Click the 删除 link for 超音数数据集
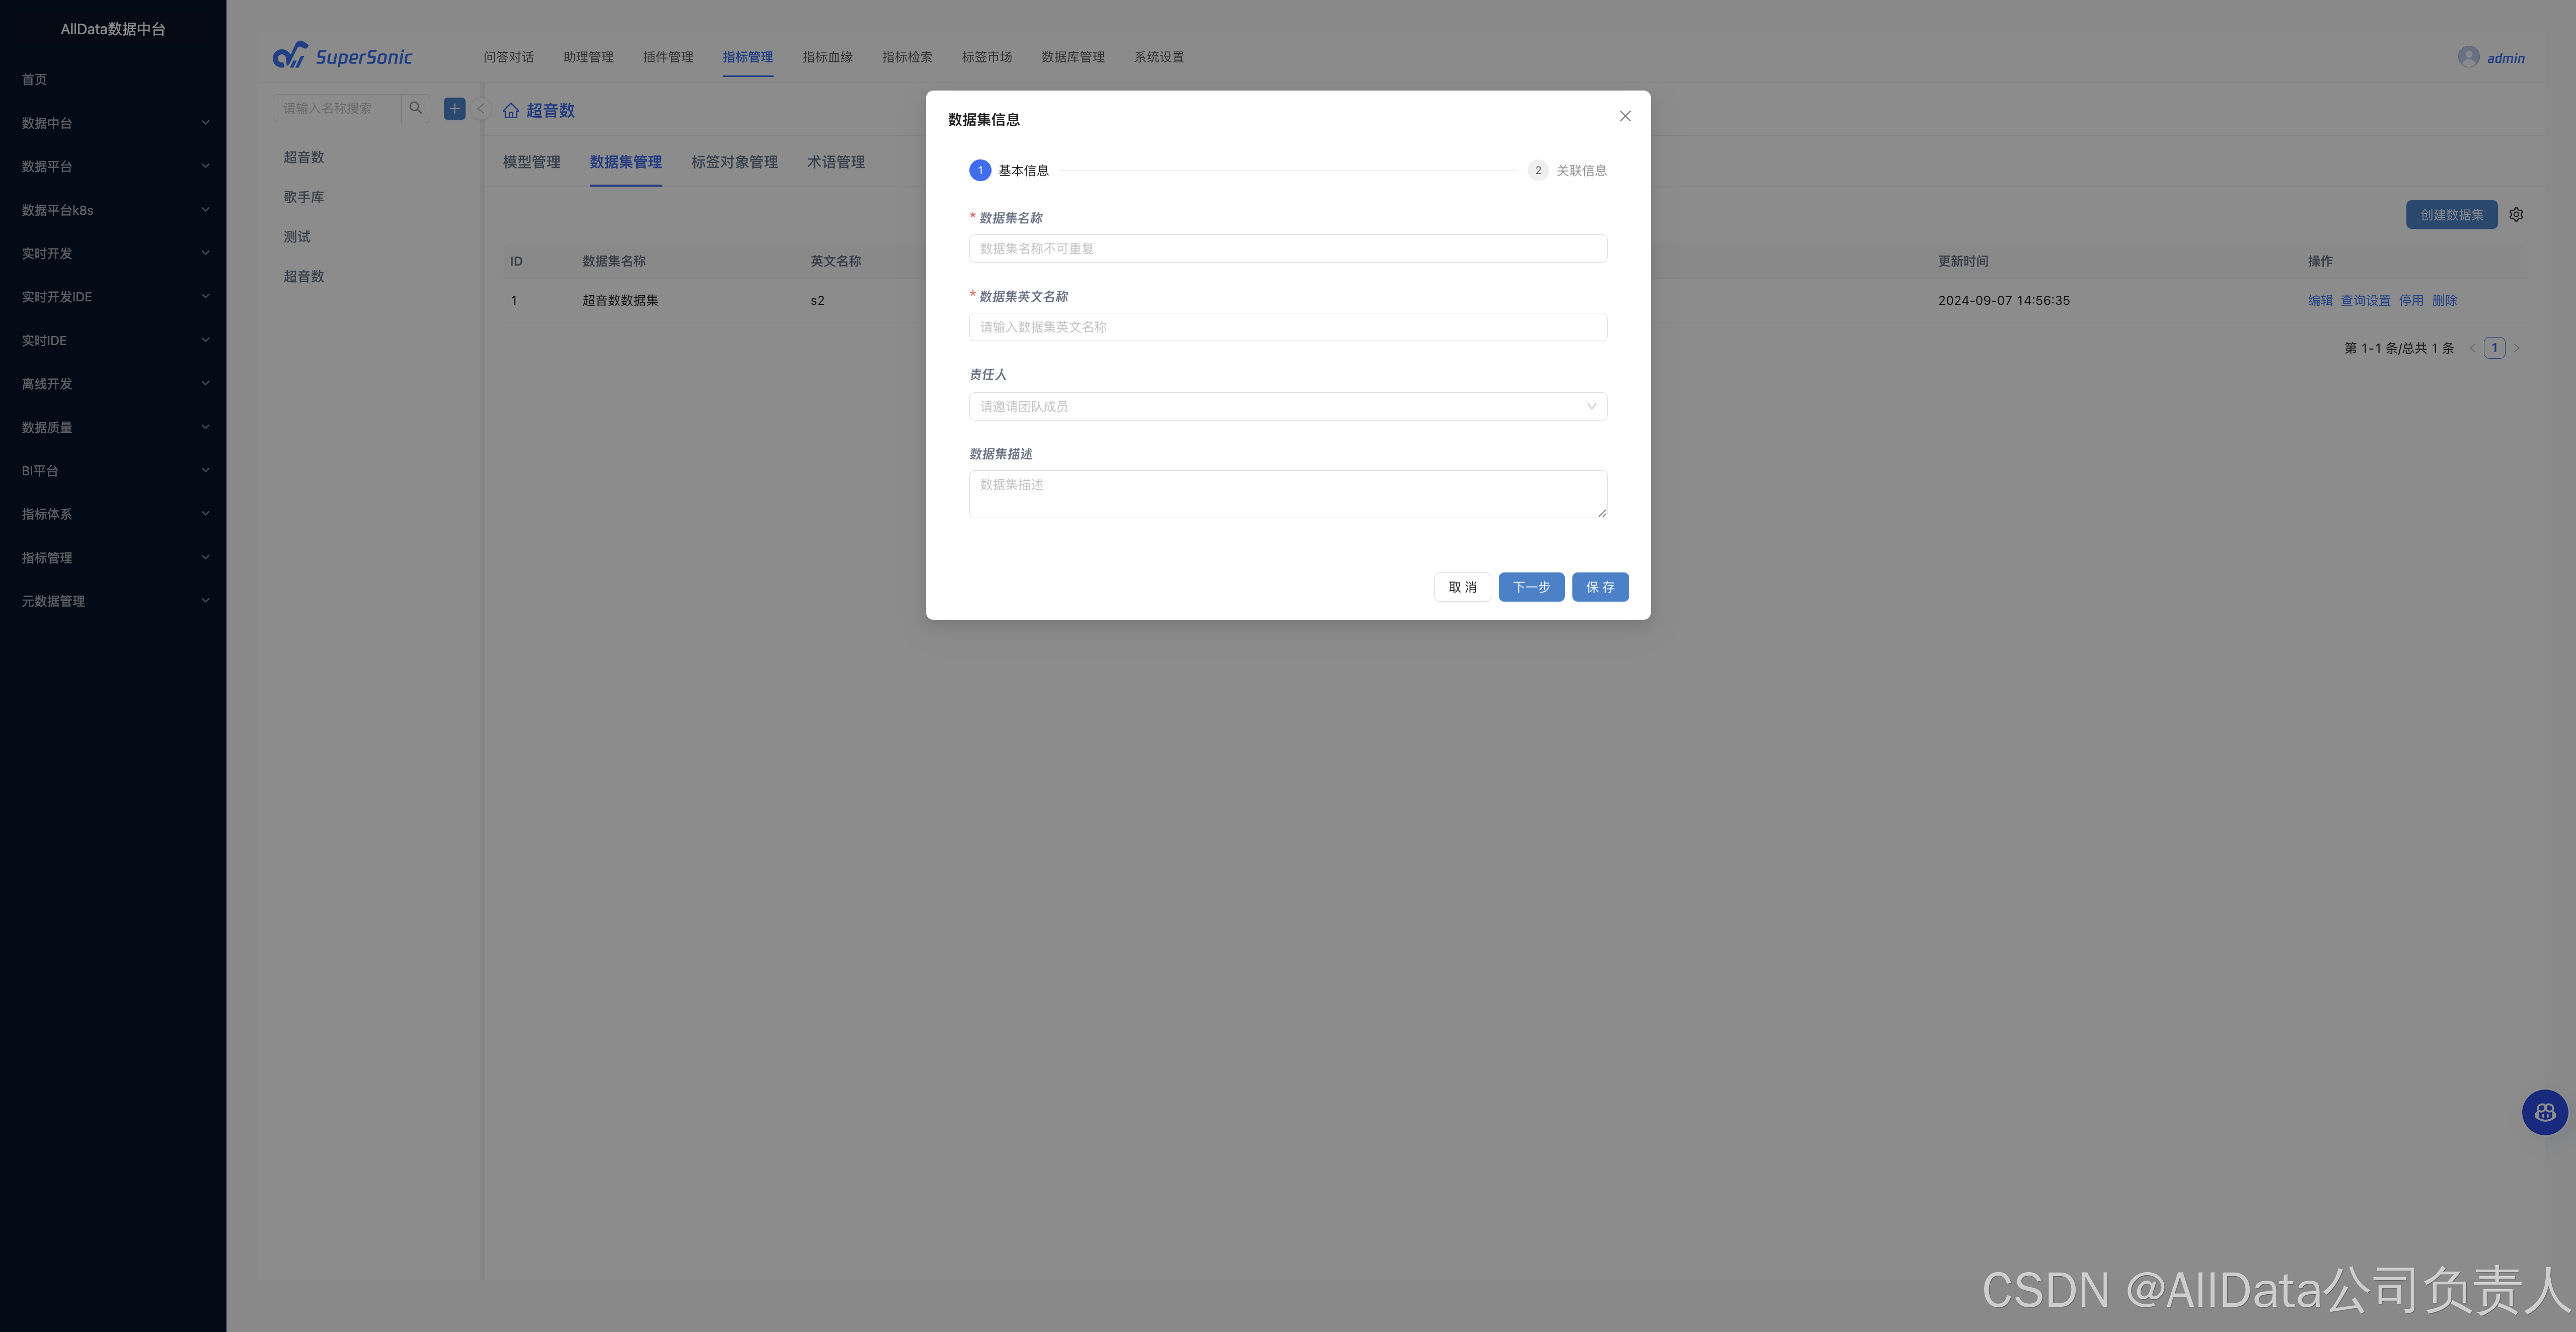The width and height of the screenshot is (2576, 1332). tap(2444, 301)
